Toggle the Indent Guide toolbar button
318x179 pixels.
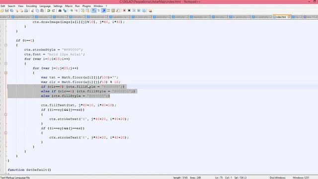pos(104,10)
